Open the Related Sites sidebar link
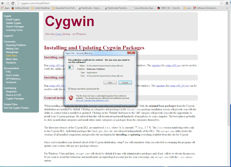The image size is (231, 167). coord(10,104)
